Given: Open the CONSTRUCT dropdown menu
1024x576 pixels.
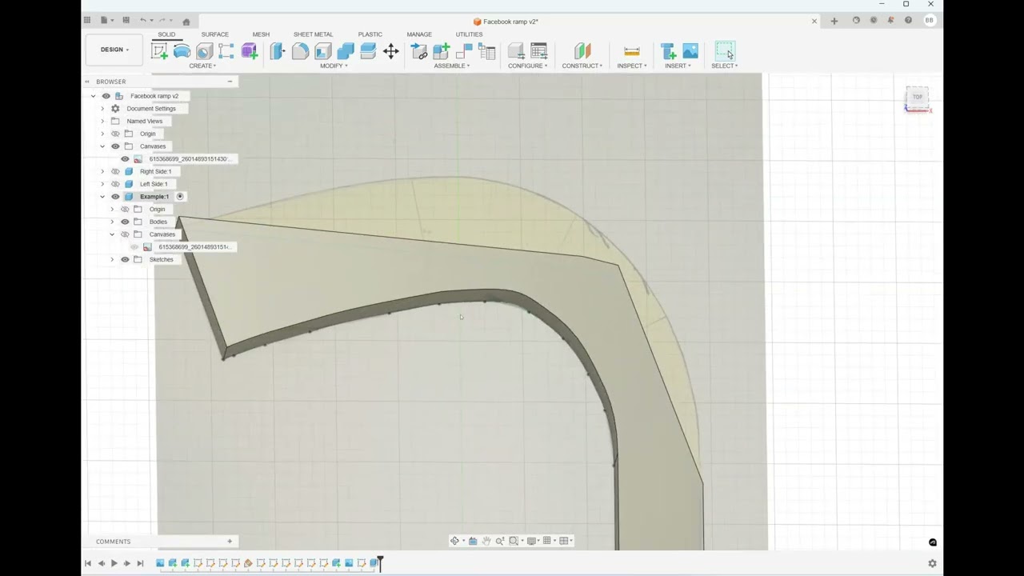Looking at the screenshot, I should pyautogui.click(x=582, y=66).
